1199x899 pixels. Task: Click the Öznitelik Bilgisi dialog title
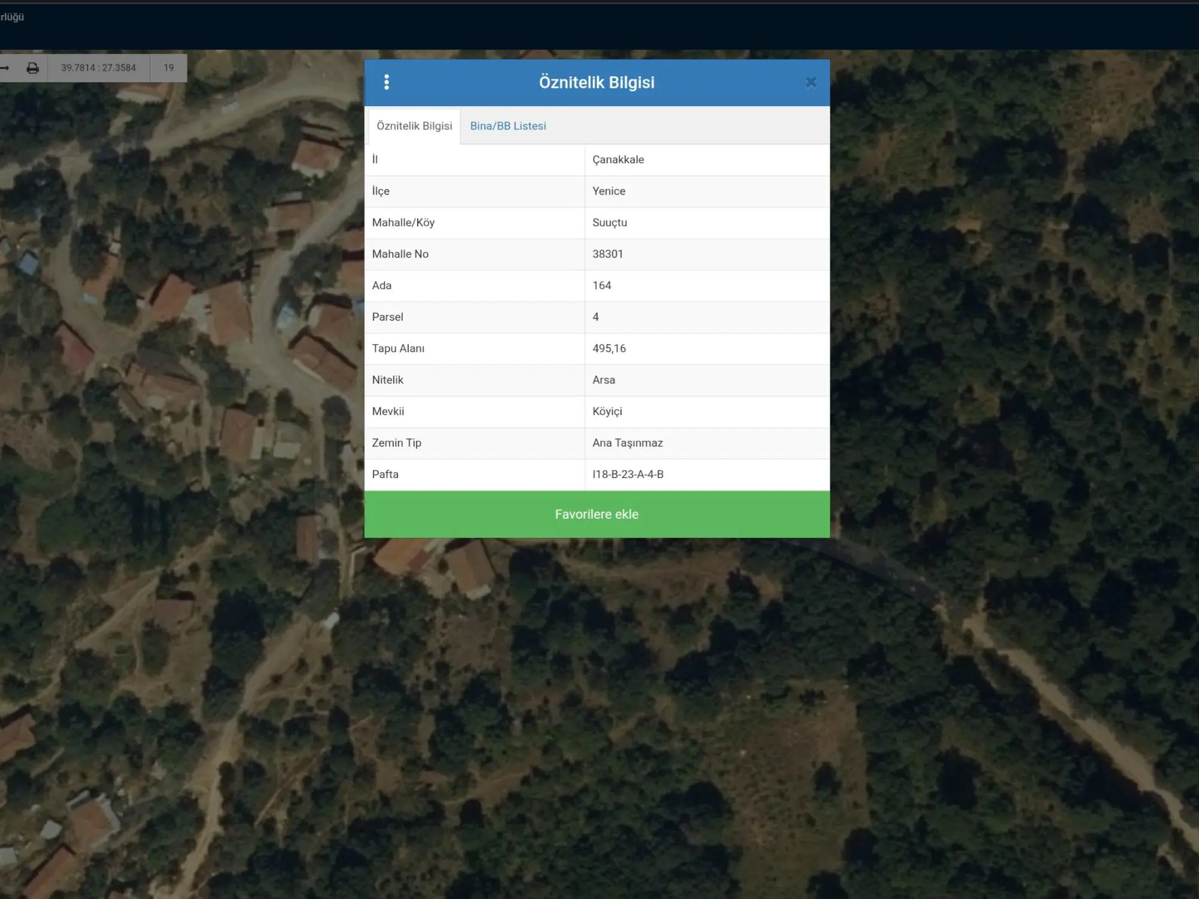[597, 82]
